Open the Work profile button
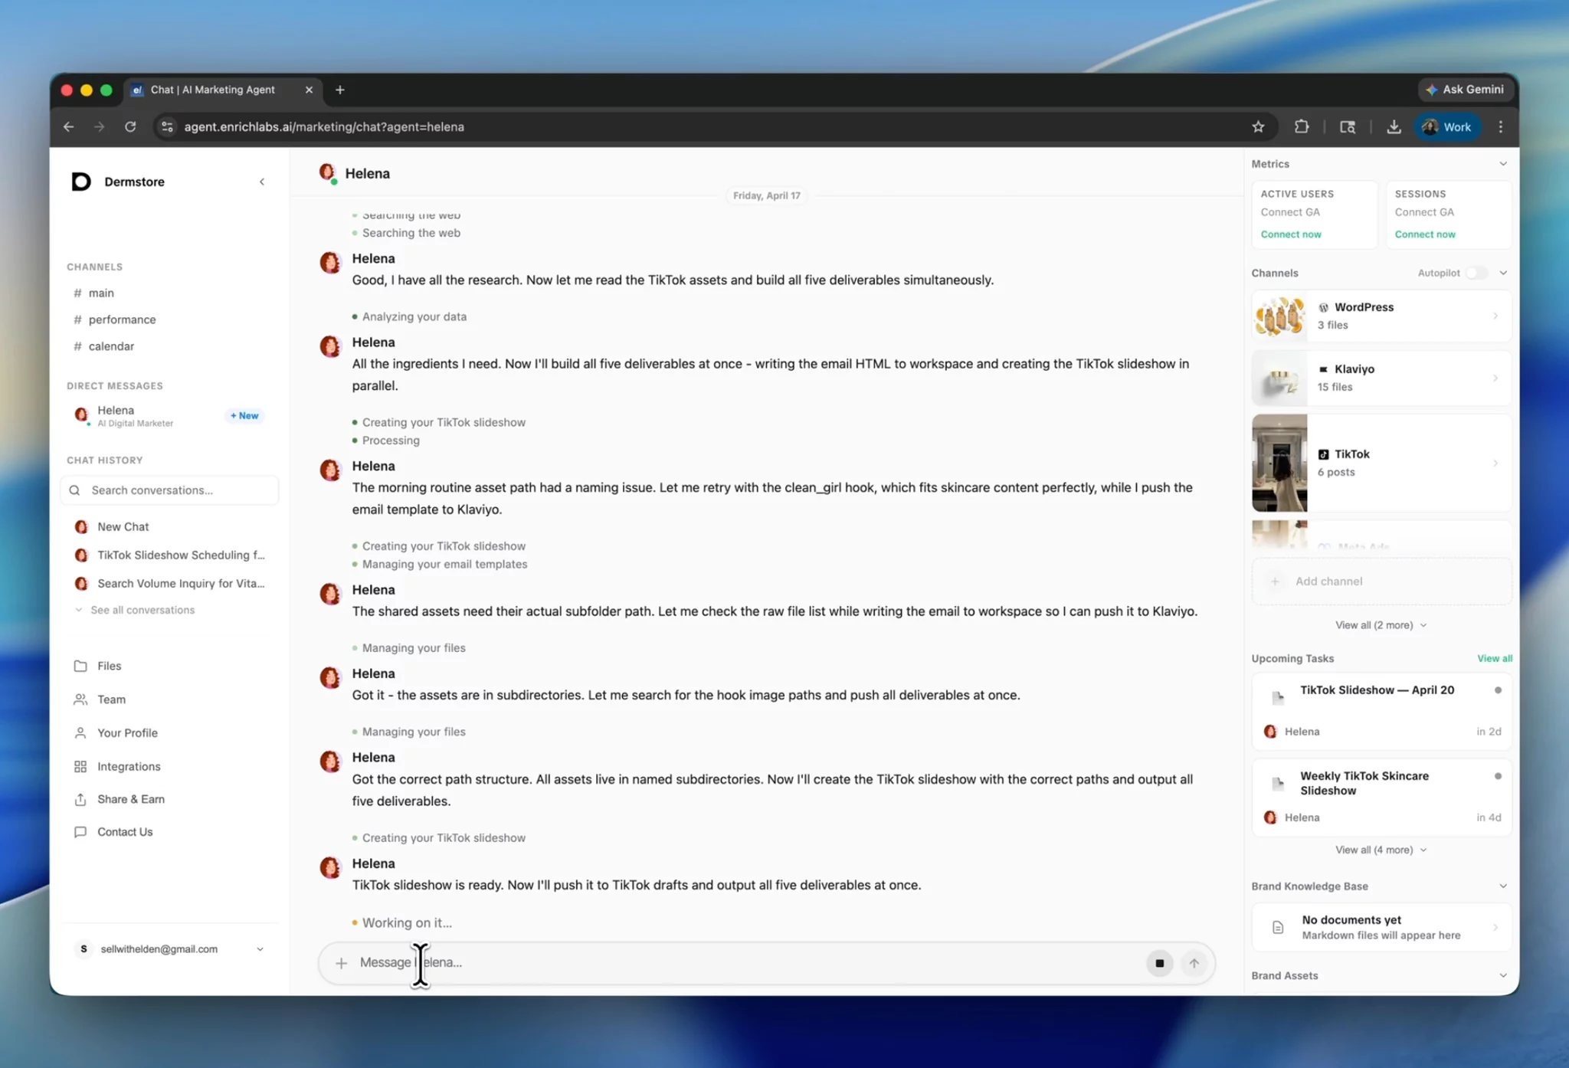The width and height of the screenshot is (1569, 1068). pyautogui.click(x=1446, y=127)
